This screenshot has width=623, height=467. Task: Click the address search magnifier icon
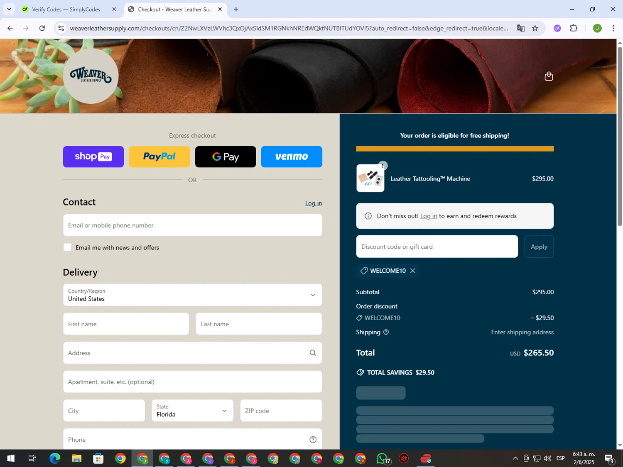313,353
